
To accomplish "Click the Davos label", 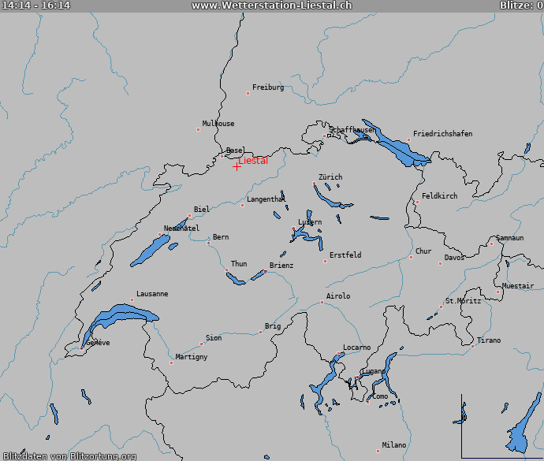I will [x=454, y=258].
